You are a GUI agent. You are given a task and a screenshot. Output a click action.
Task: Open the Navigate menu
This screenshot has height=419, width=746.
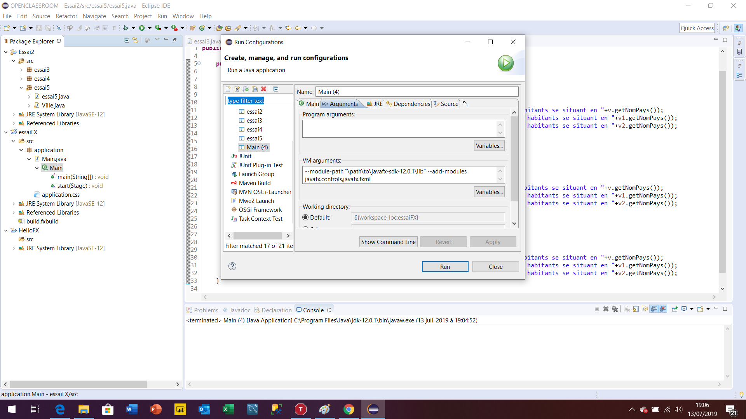coord(94,16)
